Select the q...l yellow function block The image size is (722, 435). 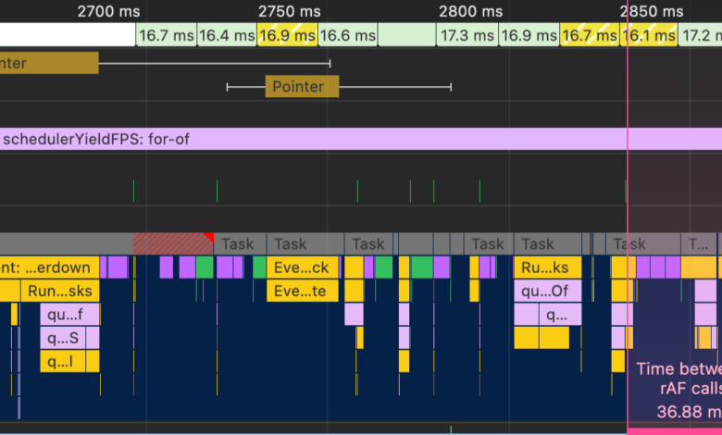pos(69,361)
